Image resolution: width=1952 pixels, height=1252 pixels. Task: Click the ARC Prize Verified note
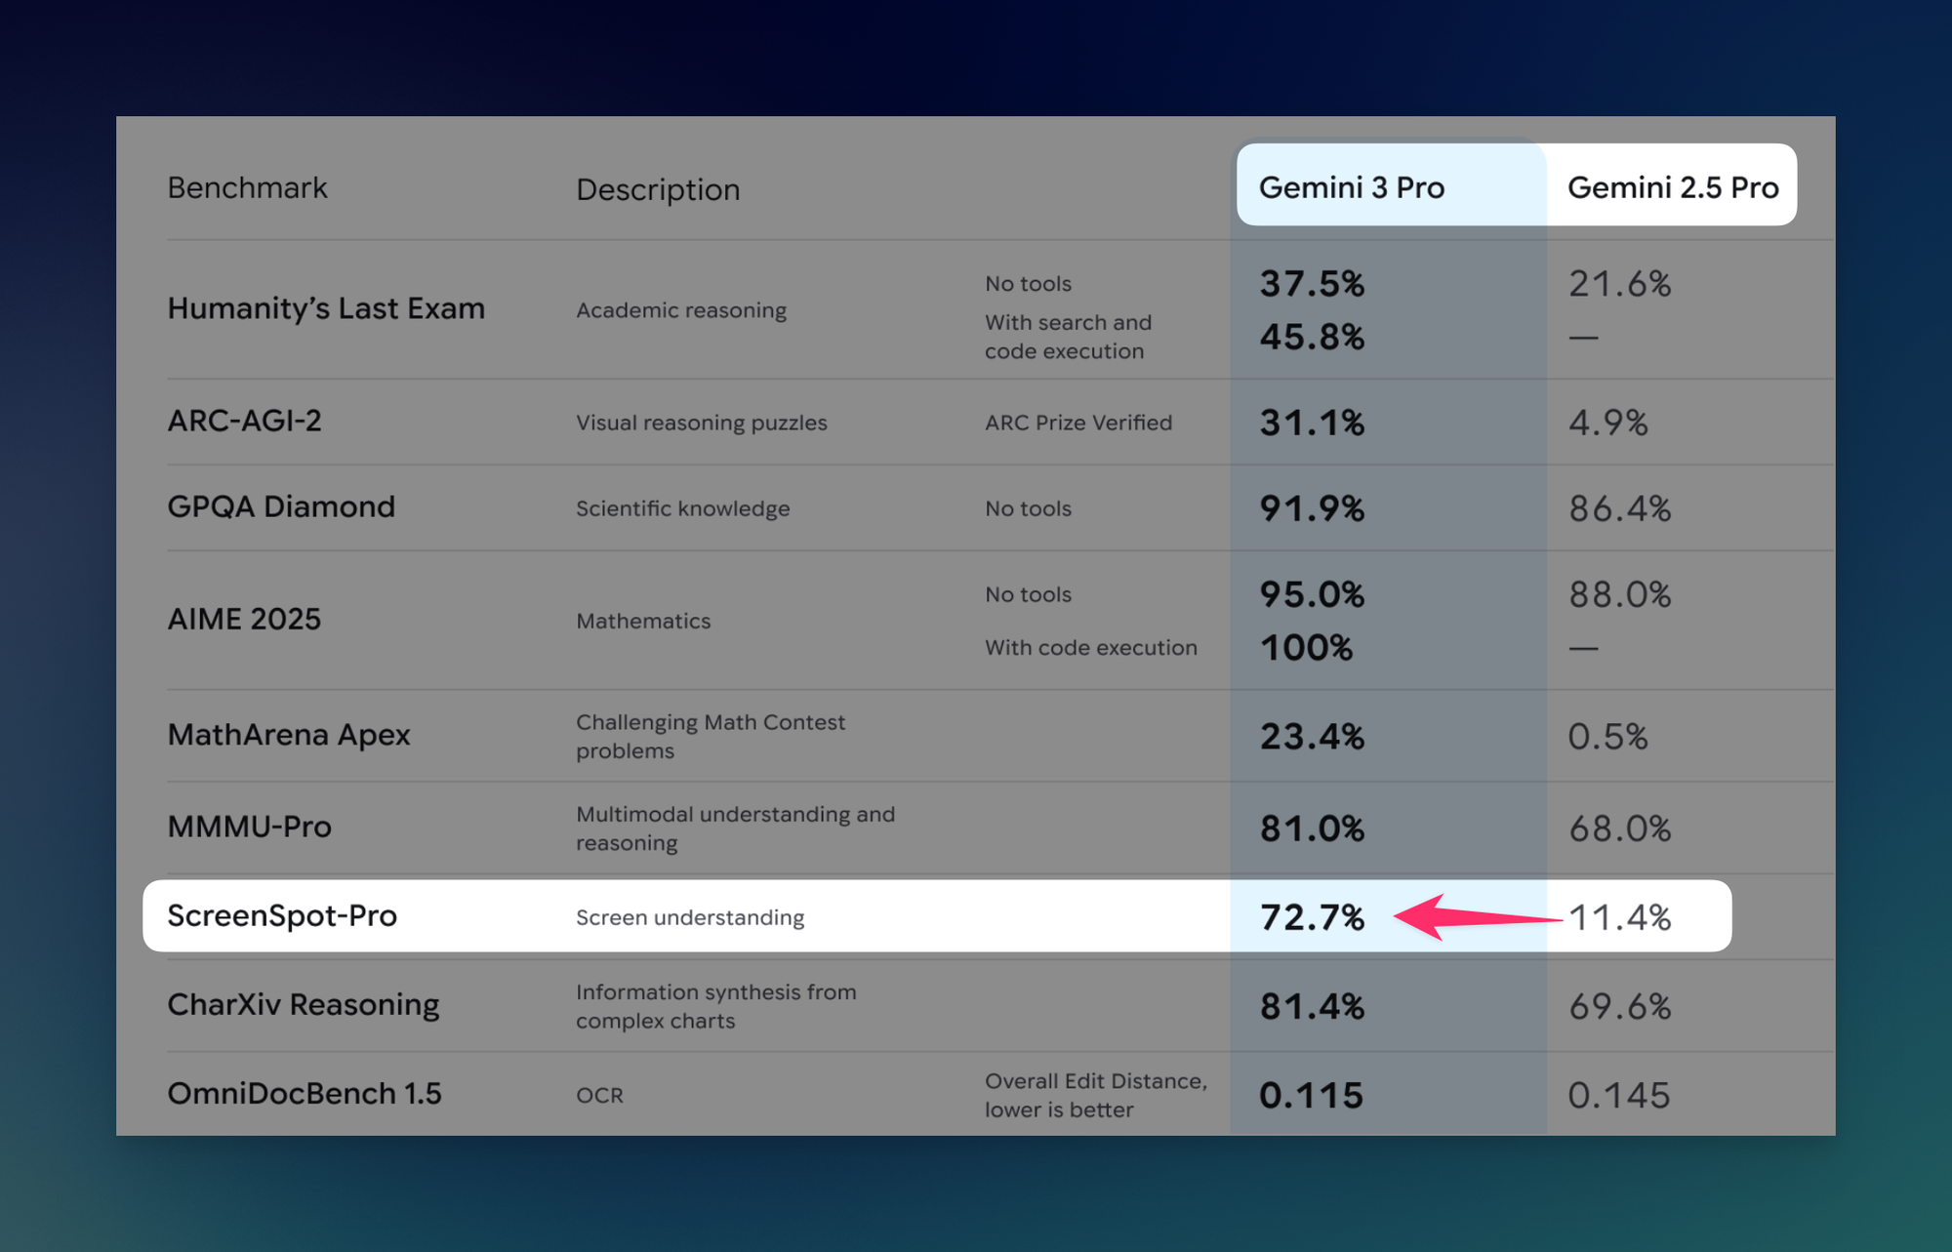(x=1078, y=423)
